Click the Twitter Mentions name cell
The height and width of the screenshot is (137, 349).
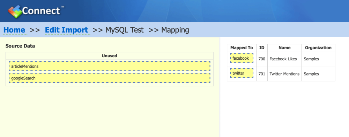(284, 74)
